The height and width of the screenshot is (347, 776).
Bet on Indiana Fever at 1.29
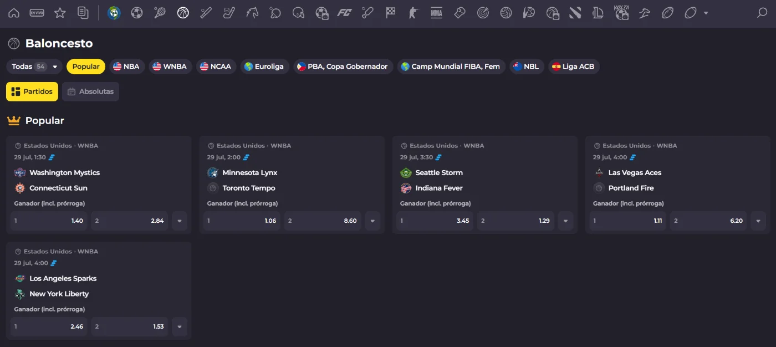515,221
